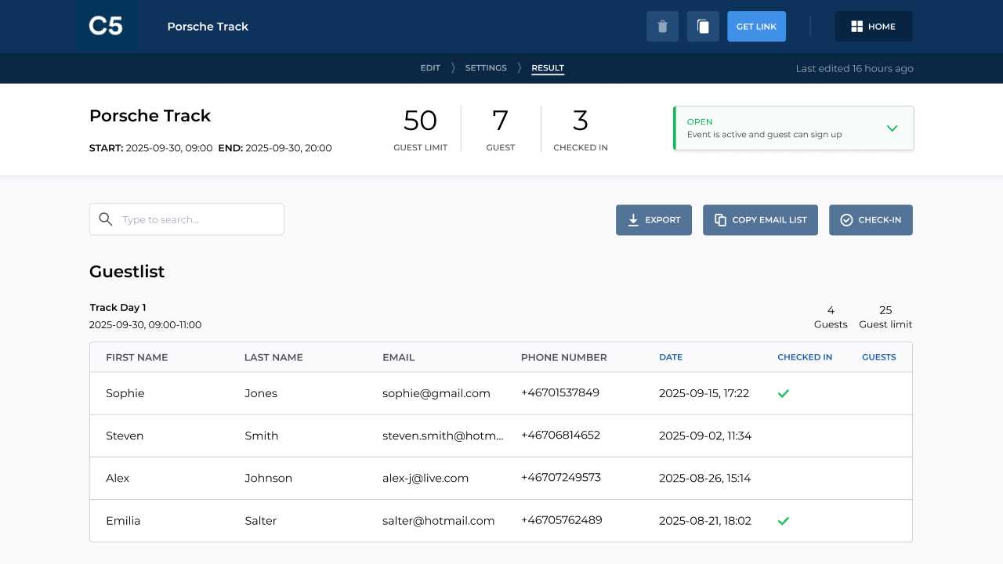Select first name Sophie in guestlist
This screenshot has width=1003, height=564.
[x=125, y=393]
